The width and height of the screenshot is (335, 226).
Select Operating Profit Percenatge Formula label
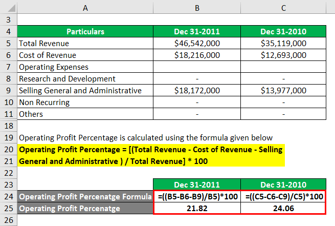(x=85, y=196)
